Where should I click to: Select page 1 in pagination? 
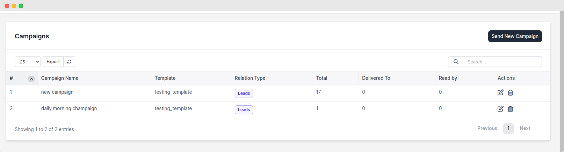[508, 128]
